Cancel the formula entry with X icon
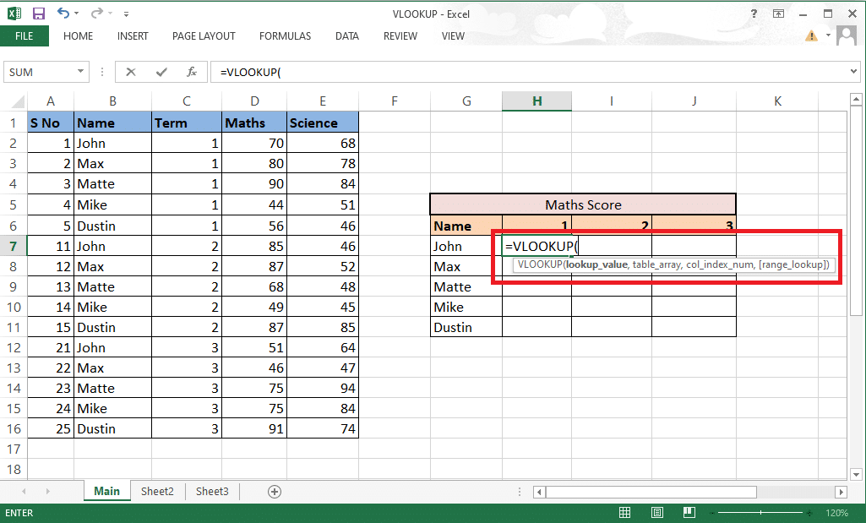 pos(131,72)
